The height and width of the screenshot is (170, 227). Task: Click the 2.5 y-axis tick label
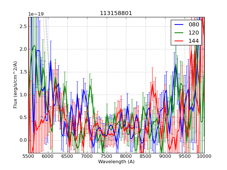pyautogui.click(x=23, y=26)
